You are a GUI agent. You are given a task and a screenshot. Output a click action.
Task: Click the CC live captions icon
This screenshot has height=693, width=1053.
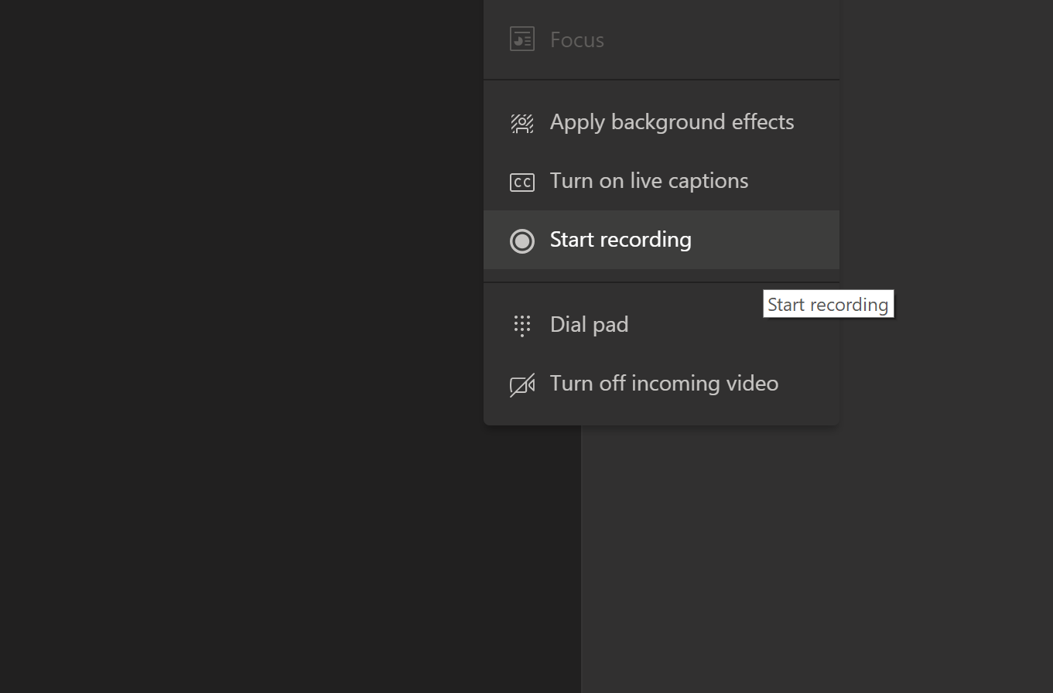click(521, 181)
